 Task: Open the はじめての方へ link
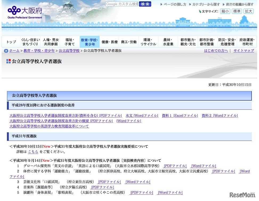216,51
